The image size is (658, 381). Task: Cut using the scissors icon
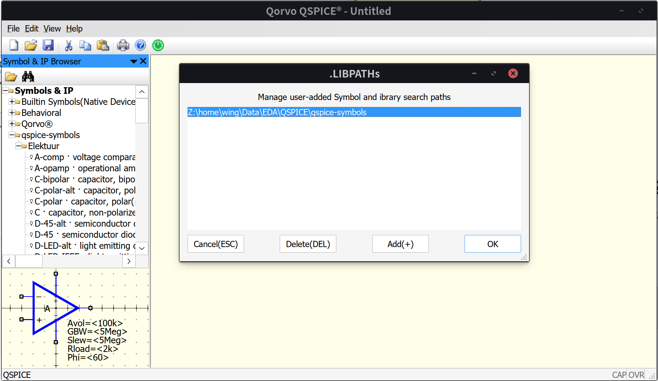coord(69,45)
